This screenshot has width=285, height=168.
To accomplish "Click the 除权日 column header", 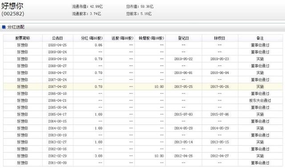I will [220, 38].
